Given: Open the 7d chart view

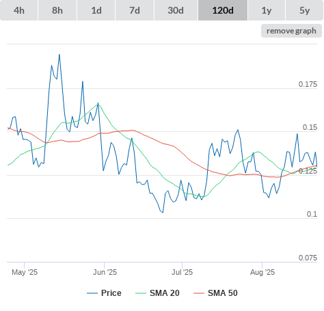Looking at the screenshot, I should [x=135, y=10].
